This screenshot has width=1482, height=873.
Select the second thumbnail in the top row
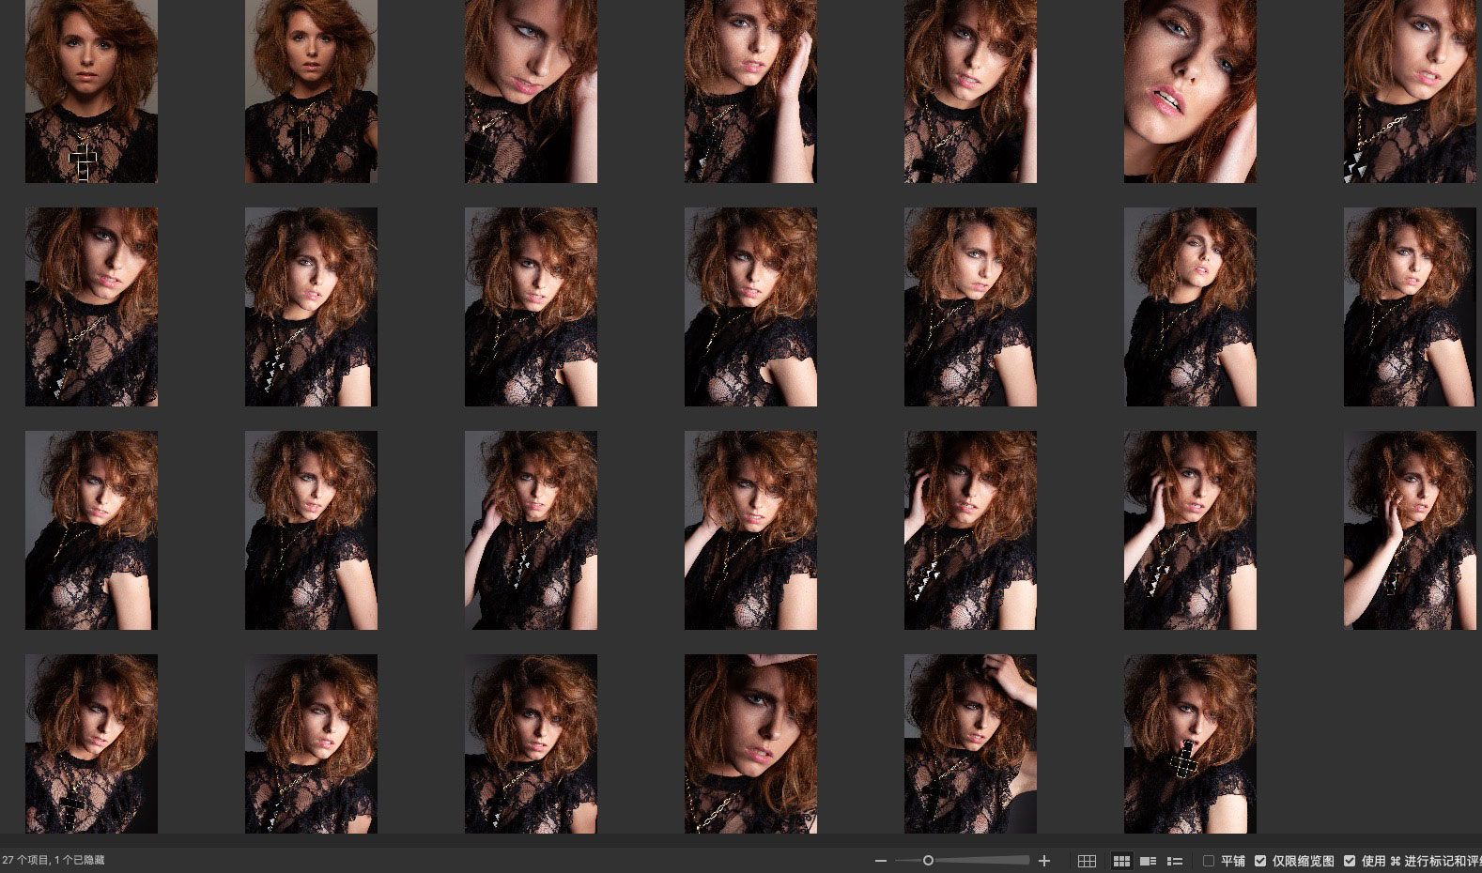[311, 91]
